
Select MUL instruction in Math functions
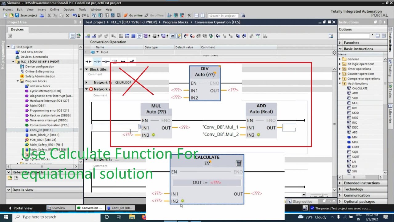click(x=355, y=103)
